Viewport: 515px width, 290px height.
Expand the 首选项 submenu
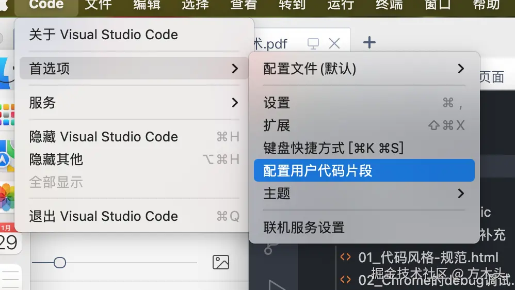click(134, 68)
